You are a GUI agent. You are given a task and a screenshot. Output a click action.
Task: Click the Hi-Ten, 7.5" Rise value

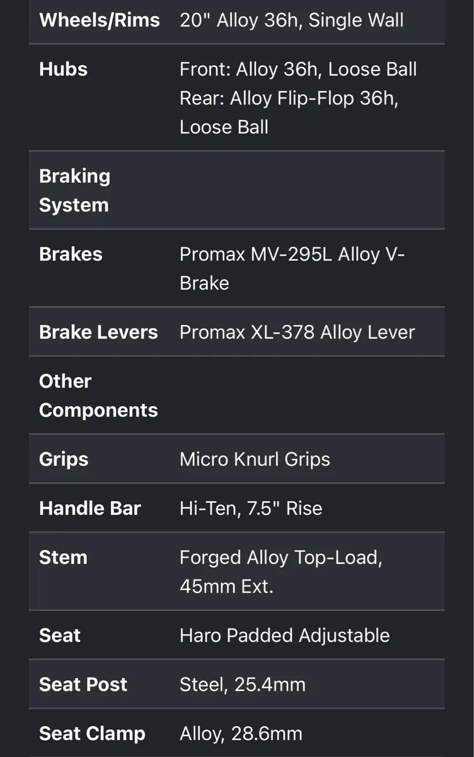tap(251, 508)
